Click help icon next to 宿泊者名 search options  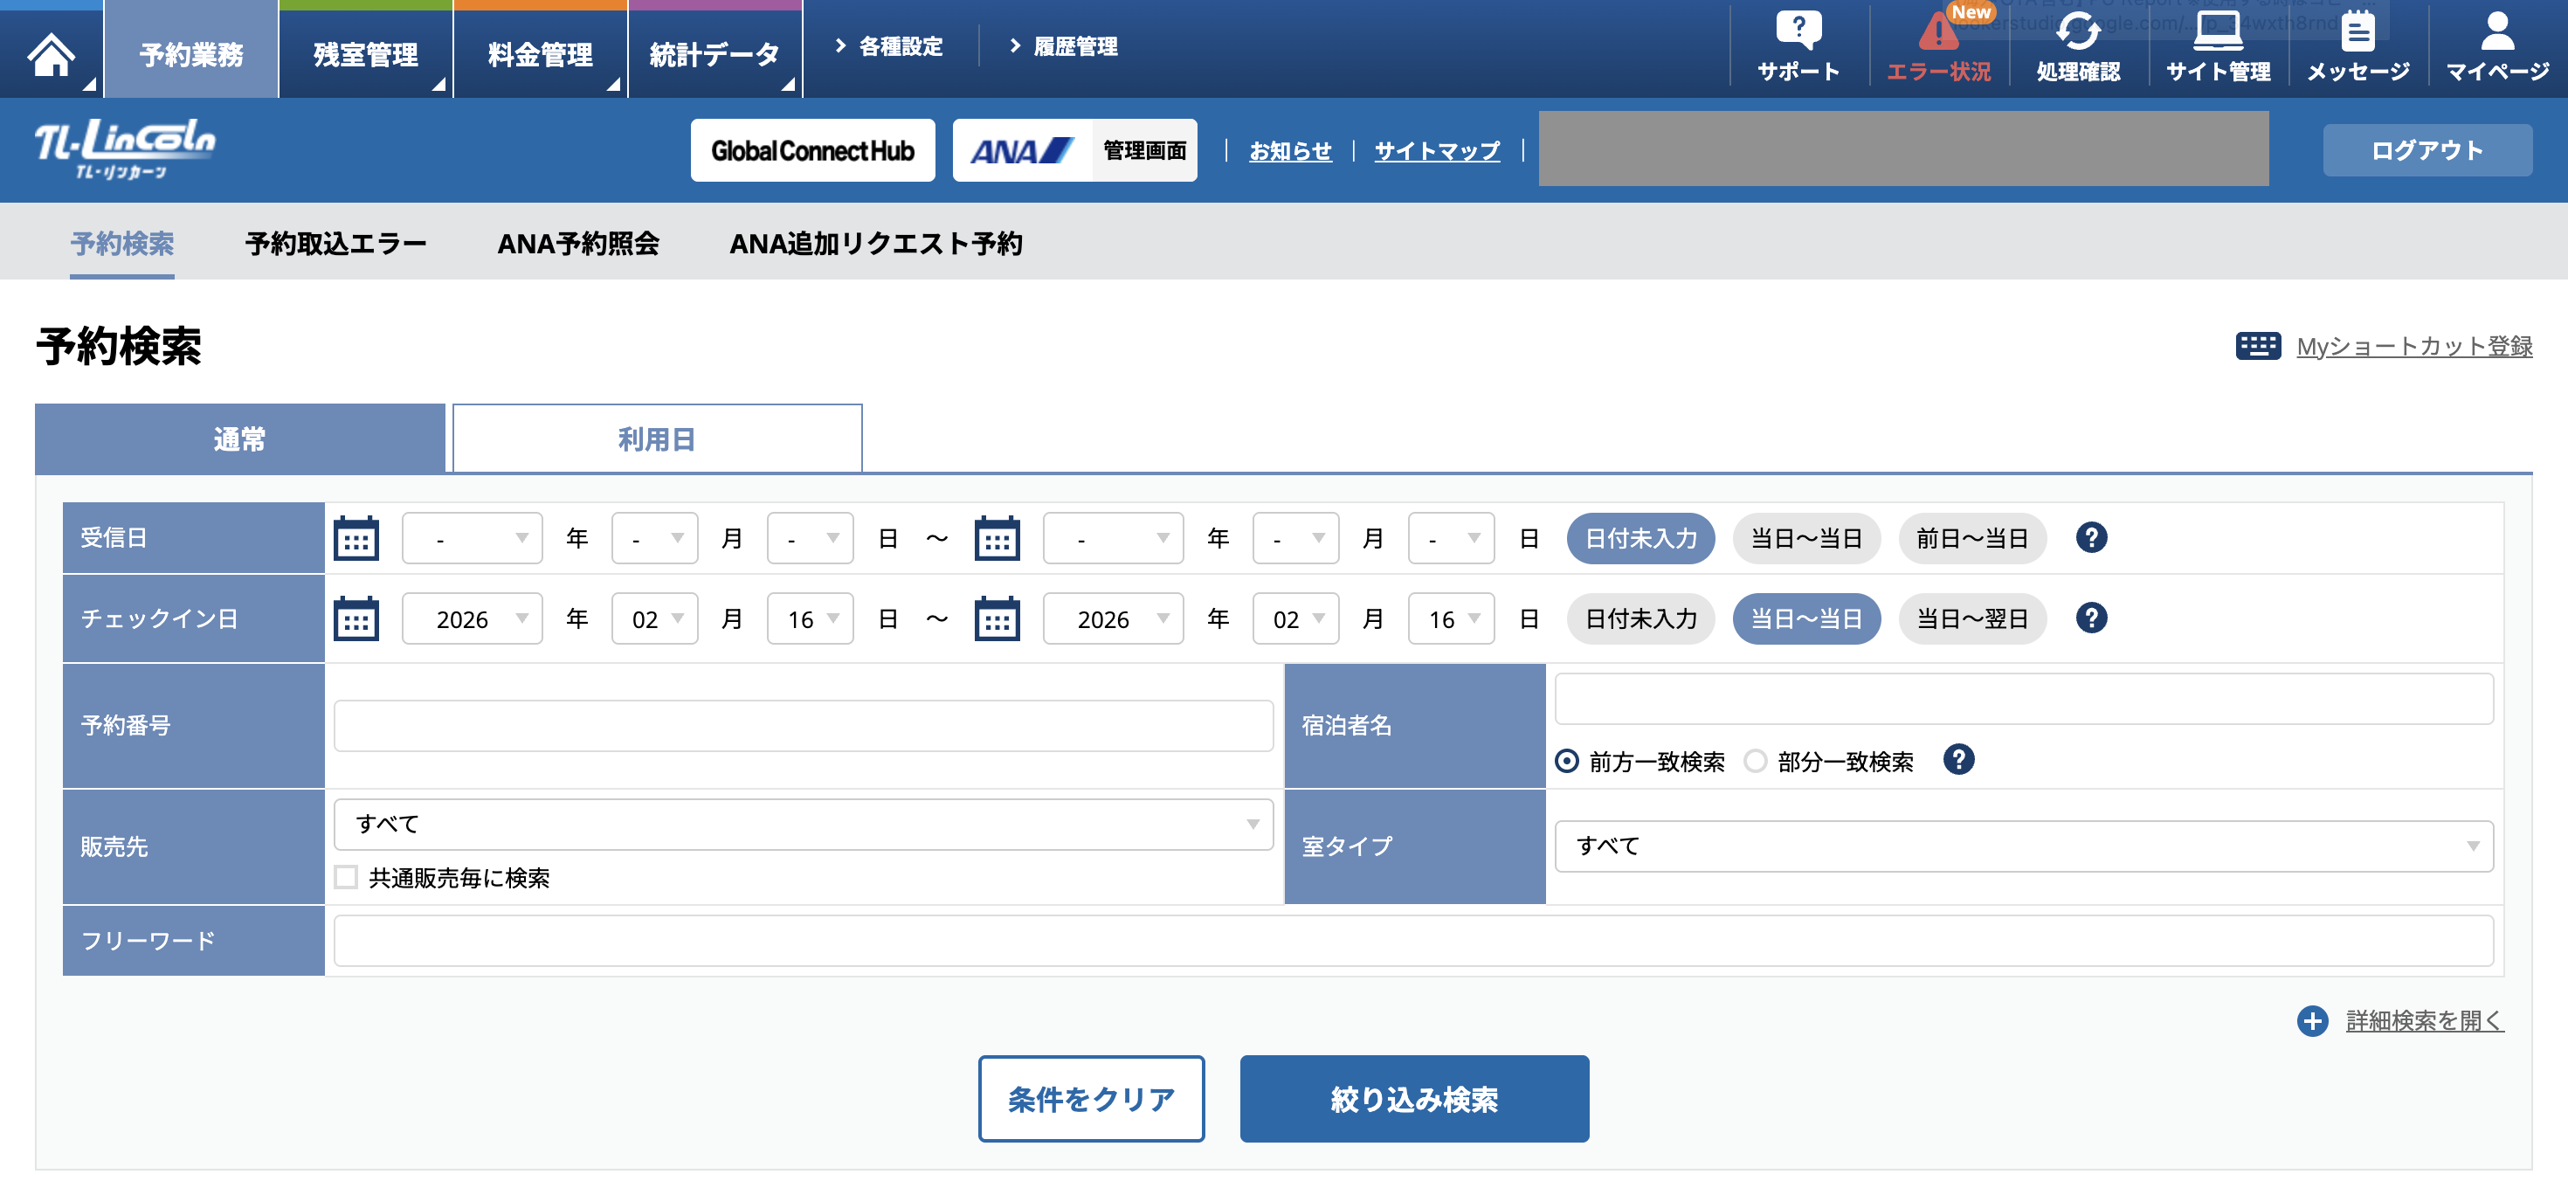(x=1958, y=761)
